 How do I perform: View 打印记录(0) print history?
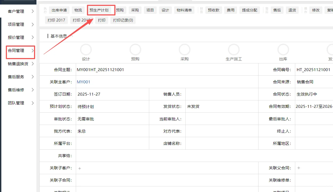[123, 20]
